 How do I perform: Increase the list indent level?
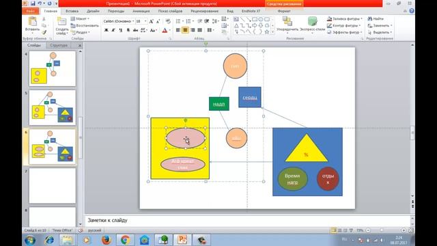207,21
